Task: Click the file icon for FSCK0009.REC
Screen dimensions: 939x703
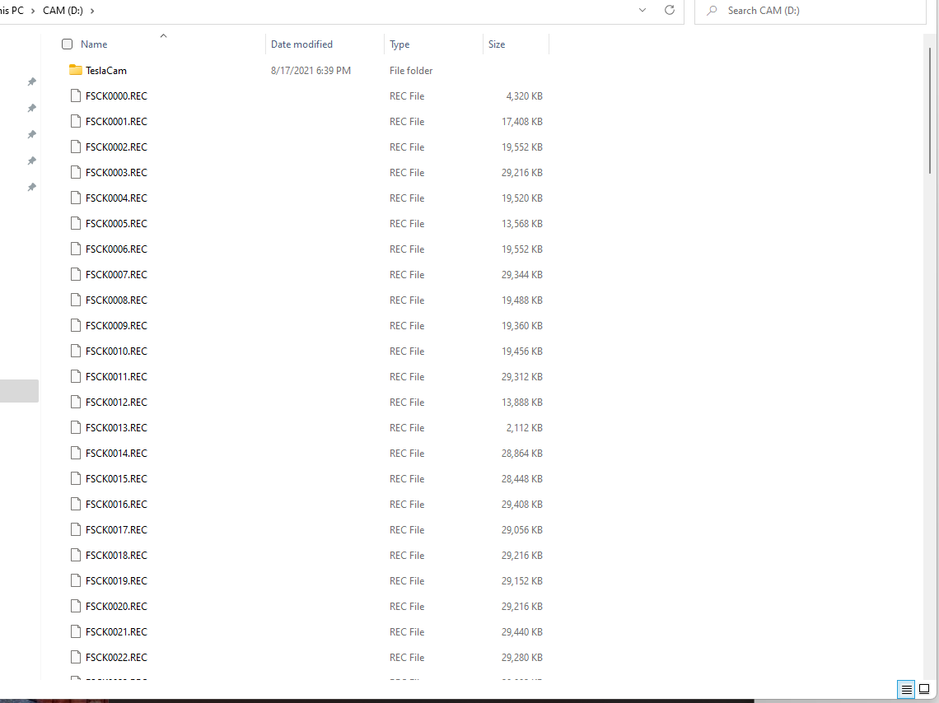Action: (76, 325)
